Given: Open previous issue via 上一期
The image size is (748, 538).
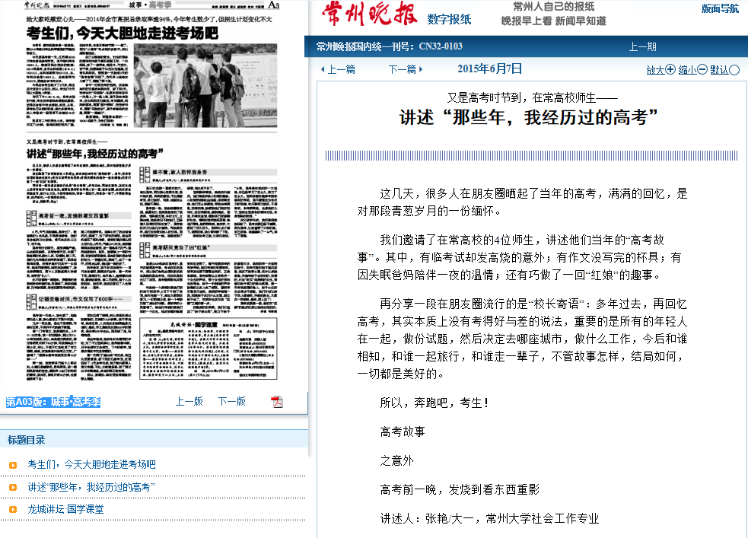Looking at the screenshot, I should (x=642, y=46).
